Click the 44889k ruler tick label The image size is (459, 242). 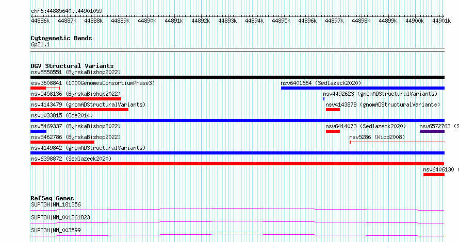(x=120, y=21)
